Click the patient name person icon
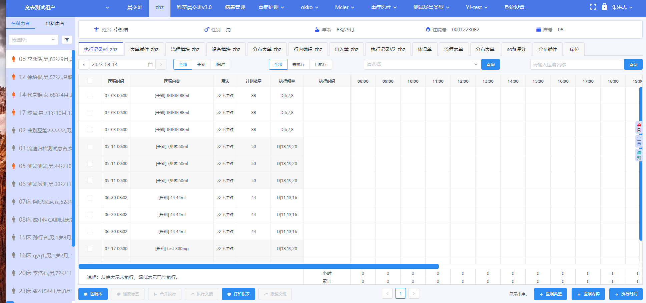This screenshot has width=646, height=303. coord(96,29)
